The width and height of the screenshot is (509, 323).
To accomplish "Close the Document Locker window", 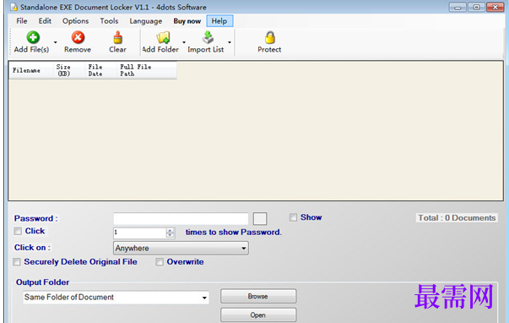I will 495,7.
